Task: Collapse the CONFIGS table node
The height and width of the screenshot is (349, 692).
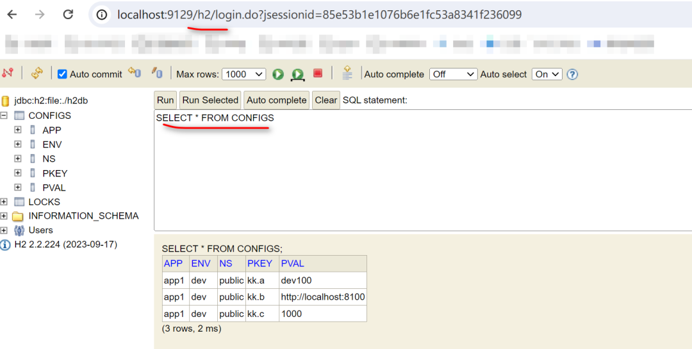Action: pos(4,115)
